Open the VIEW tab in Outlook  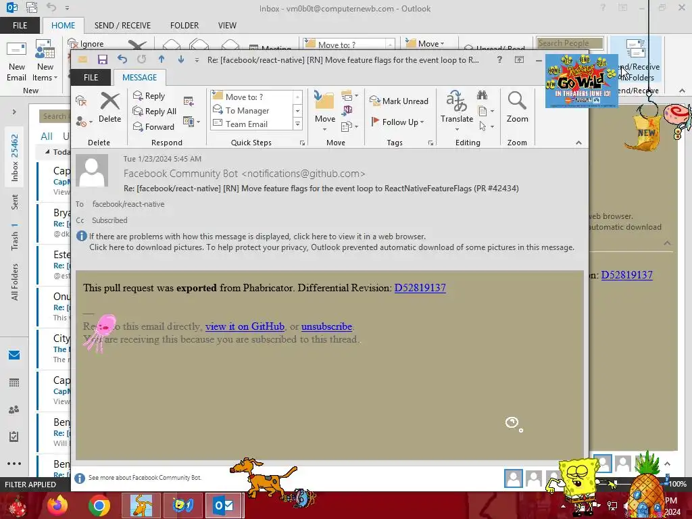point(227,26)
